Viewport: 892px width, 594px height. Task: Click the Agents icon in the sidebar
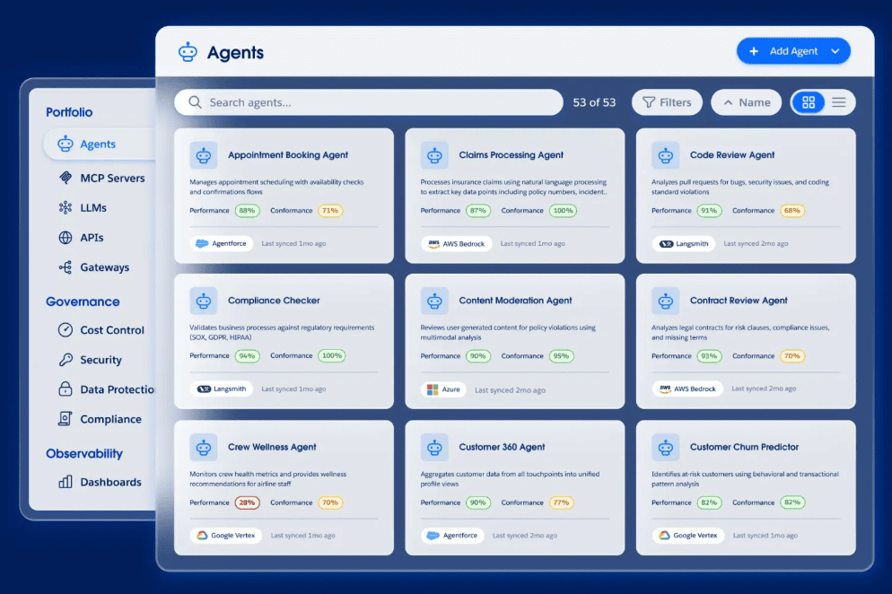(66, 144)
